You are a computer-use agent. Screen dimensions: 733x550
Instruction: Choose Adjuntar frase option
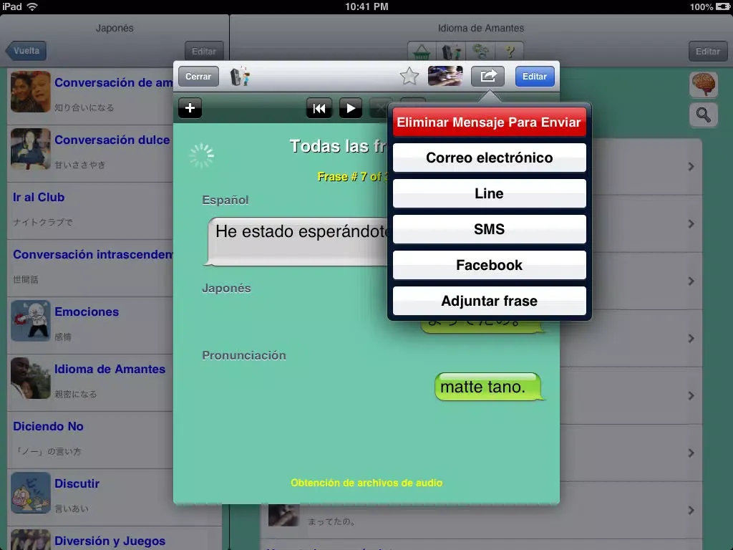pyautogui.click(x=489, y=301)
